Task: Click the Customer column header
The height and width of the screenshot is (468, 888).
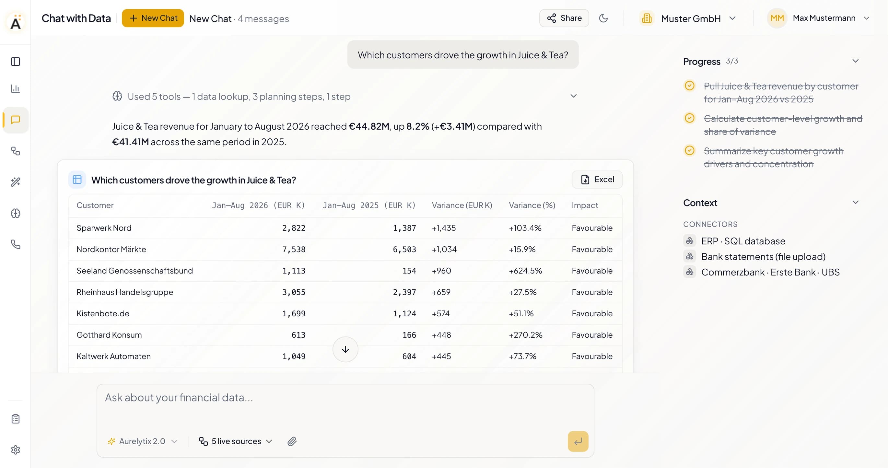Action: 95,205
